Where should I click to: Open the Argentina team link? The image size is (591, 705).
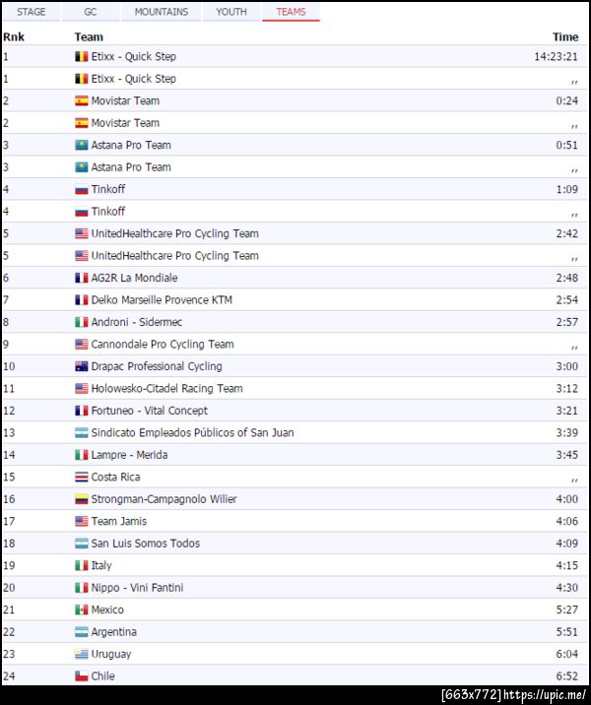point(114,632)
